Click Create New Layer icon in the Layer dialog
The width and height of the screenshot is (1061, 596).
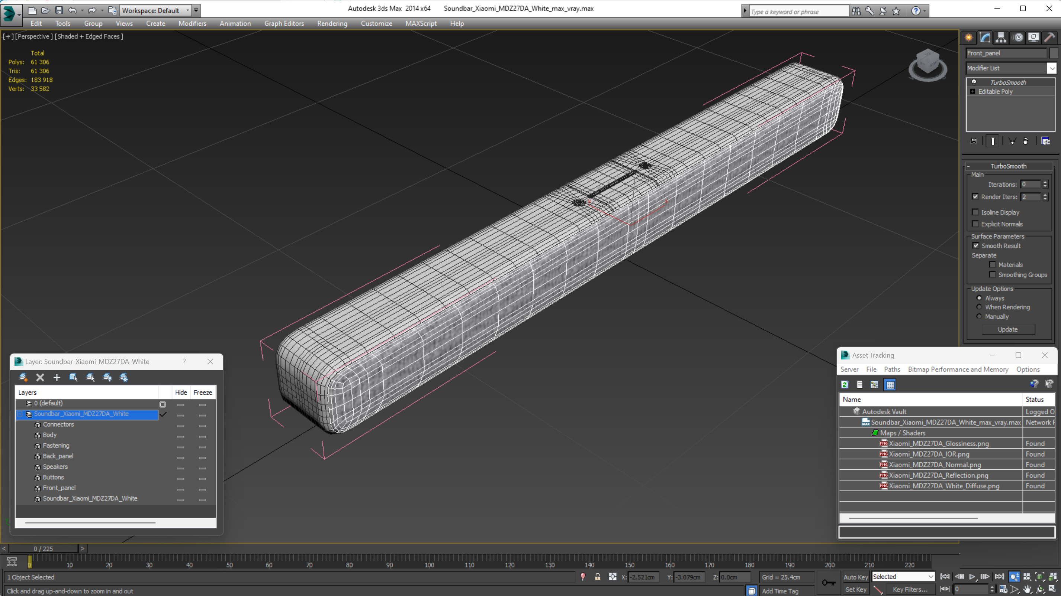coord(23,377)
